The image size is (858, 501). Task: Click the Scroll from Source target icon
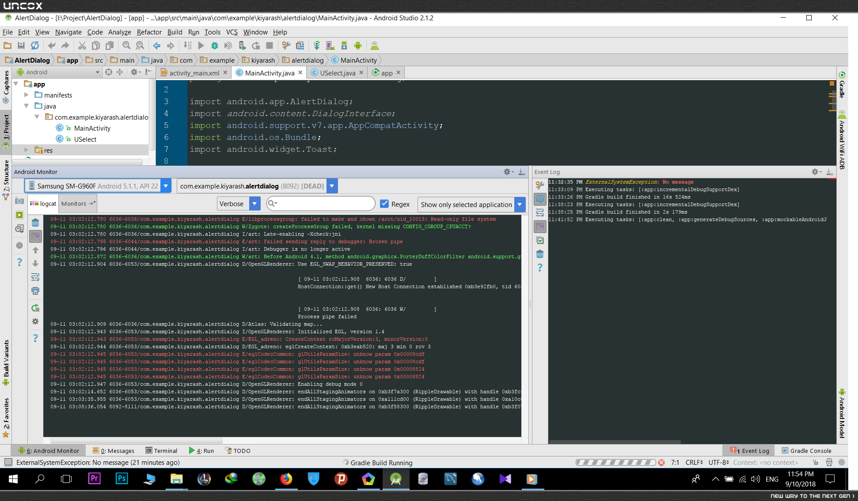109,72
